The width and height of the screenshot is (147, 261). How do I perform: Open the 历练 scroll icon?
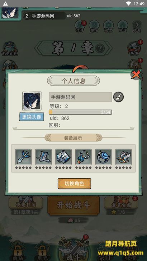(x=134, y=48)
